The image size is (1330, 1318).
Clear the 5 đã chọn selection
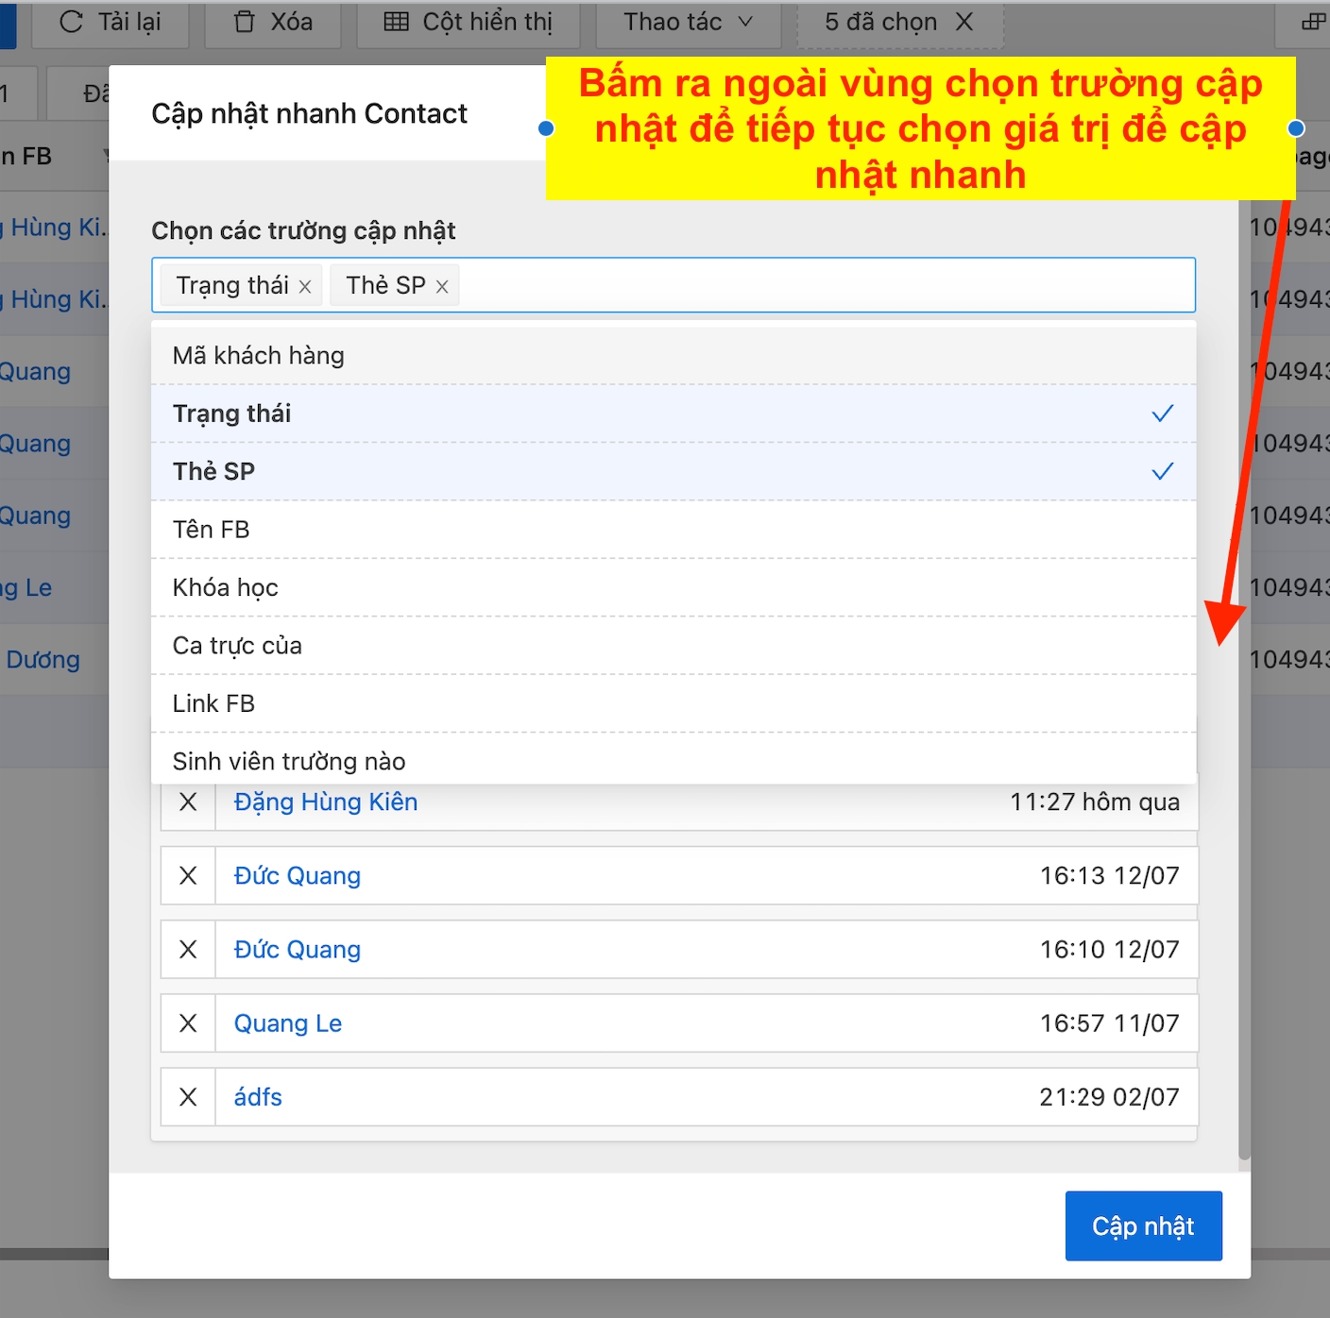tap(964, 23)
